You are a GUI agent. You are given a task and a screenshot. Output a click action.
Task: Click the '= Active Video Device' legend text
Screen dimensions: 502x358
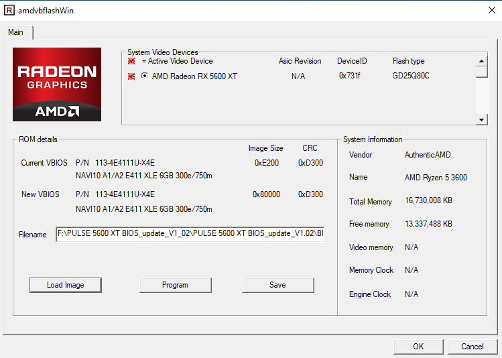pos(178,61)
